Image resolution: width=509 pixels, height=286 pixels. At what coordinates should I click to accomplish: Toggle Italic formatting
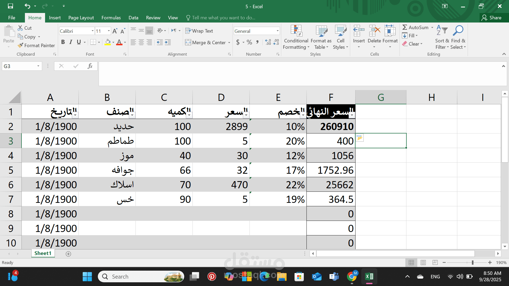point(71,42)
